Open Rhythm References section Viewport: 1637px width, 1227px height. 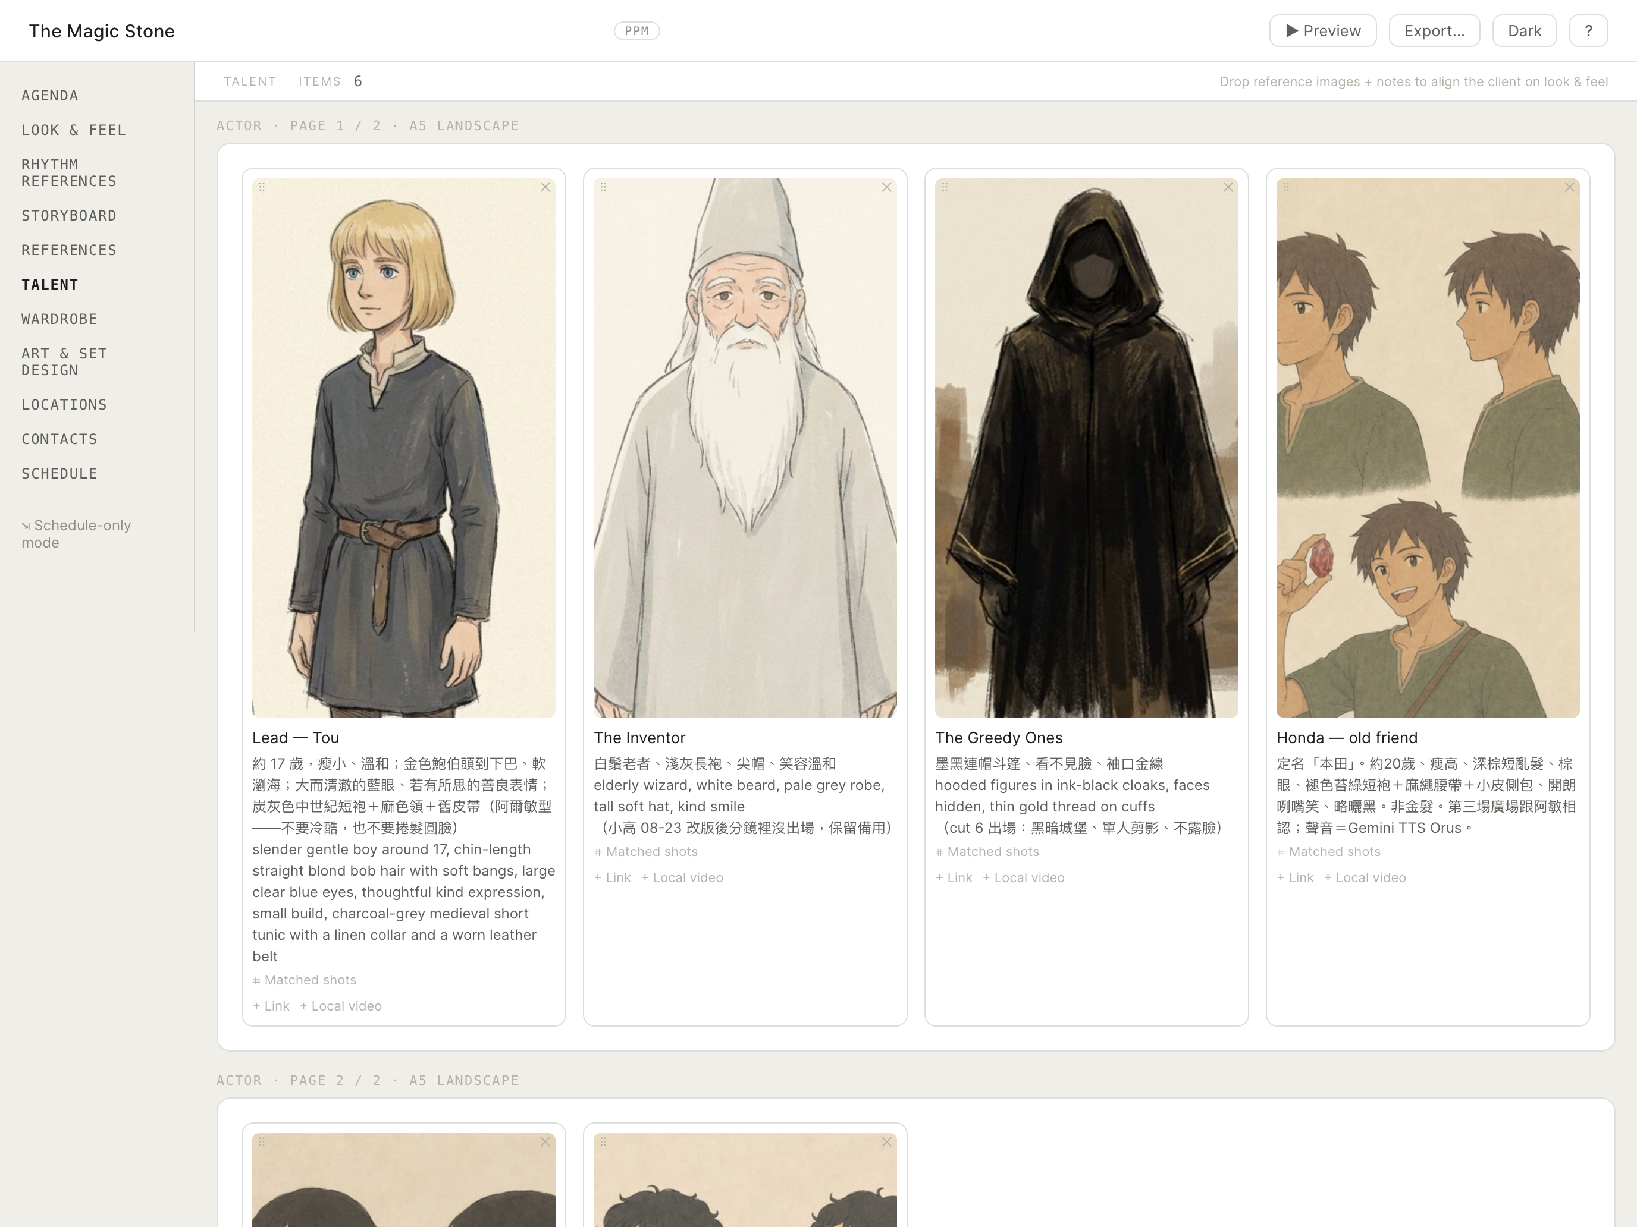point(69,173)
